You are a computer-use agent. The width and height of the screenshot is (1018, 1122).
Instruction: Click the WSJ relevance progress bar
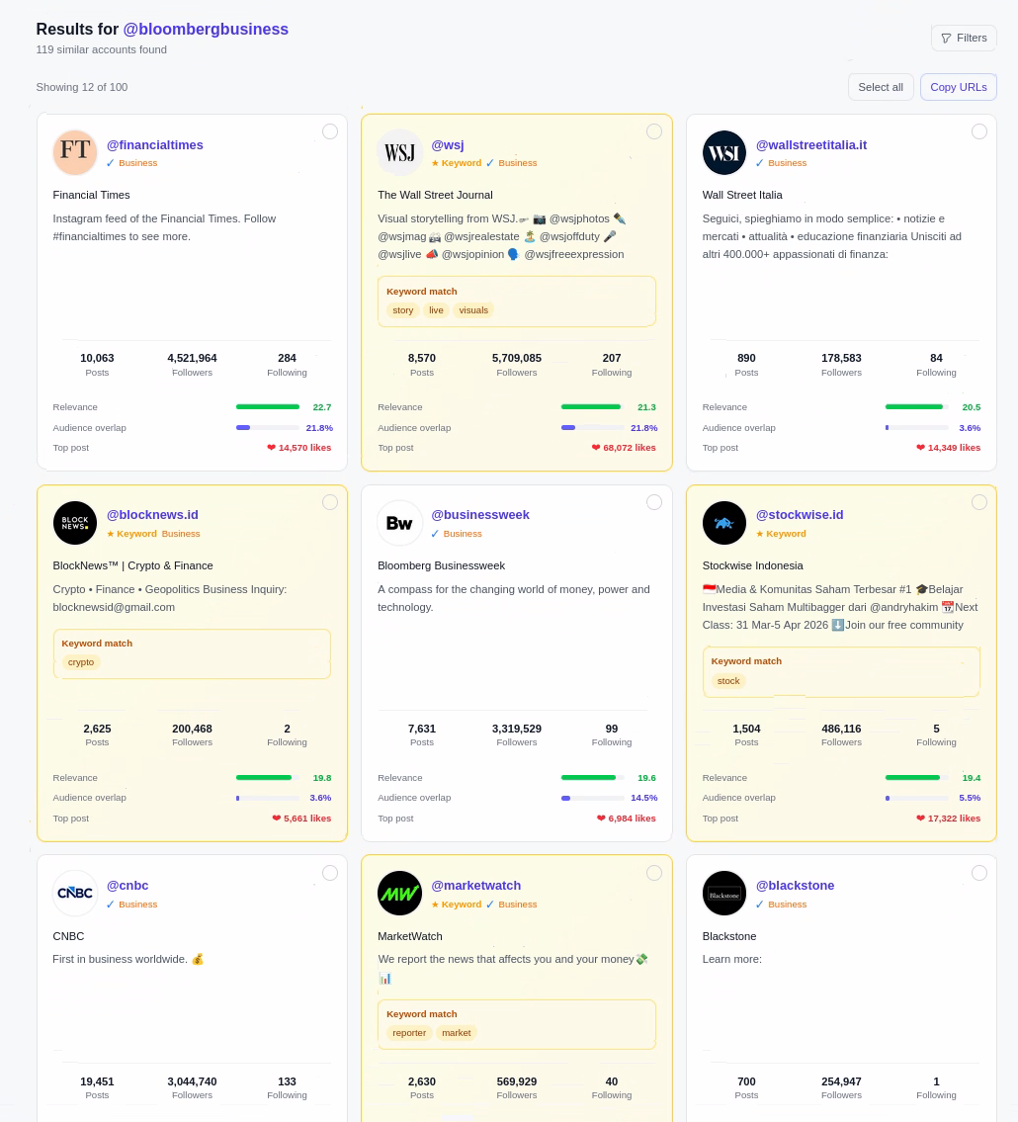pos(591,406)
